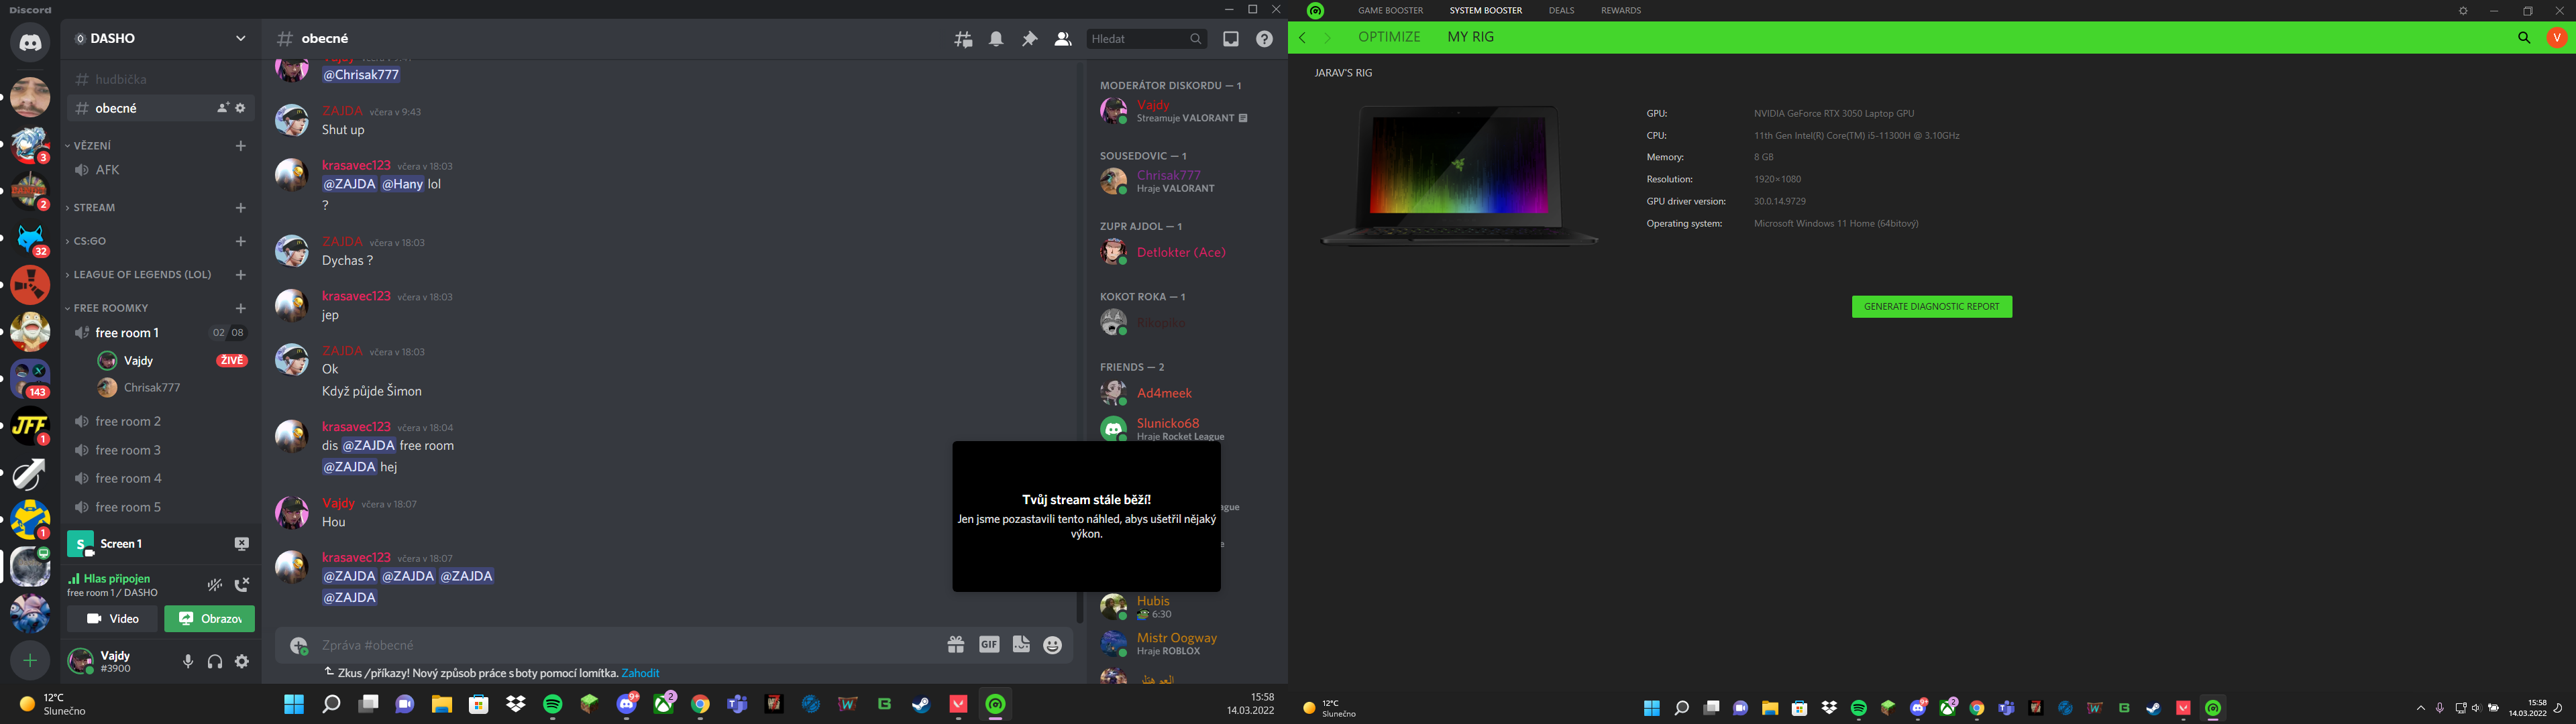The width and height of the screenshot is (2576, 724).
Task: Show hidden tray icons chevron on right taskbar
Action: pos(2421,708)
